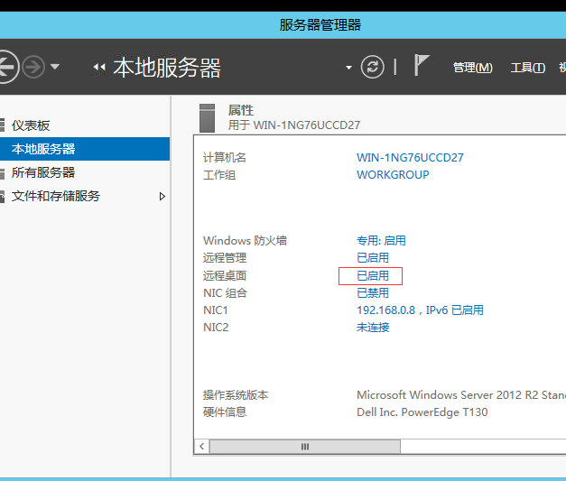Viewport: 566px width, 481px height.
Task: Click the double-arrow breadcrumb icon before 本地服务器
Action: [x=99, y=67]
